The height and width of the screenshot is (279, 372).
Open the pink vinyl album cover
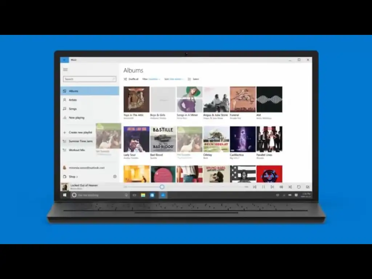point(163,174)
